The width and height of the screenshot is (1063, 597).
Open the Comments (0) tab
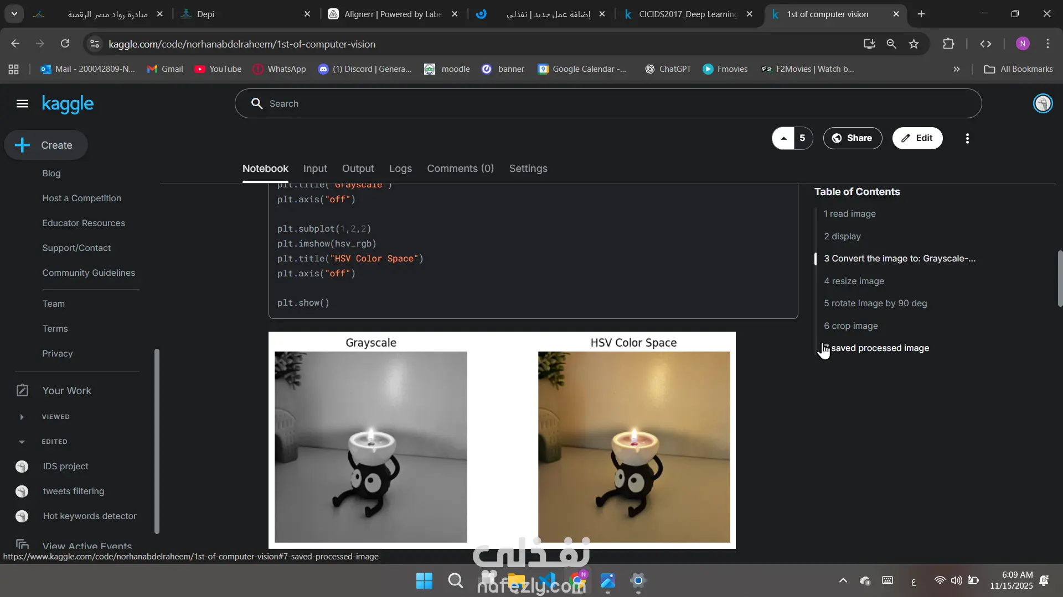pyautogui.click(x=460, y=169)
